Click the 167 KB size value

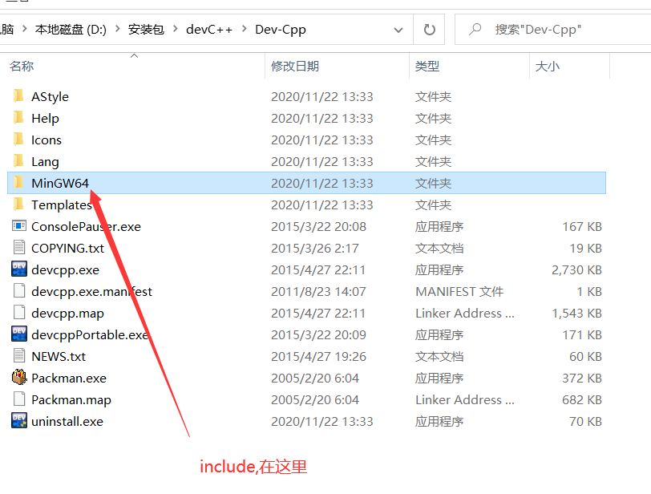pos(582,226)
